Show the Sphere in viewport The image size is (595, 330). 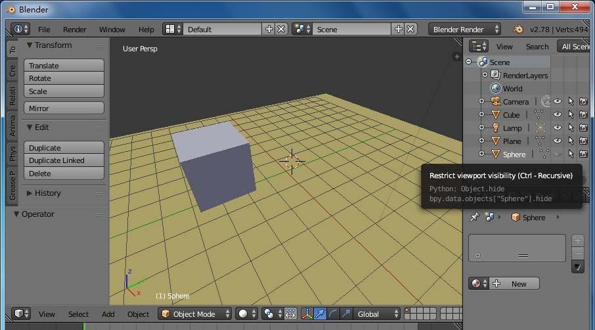(x=557, y=154)
